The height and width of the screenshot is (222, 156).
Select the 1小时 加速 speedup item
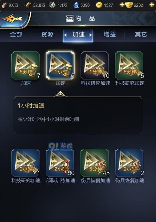(60, 65)
